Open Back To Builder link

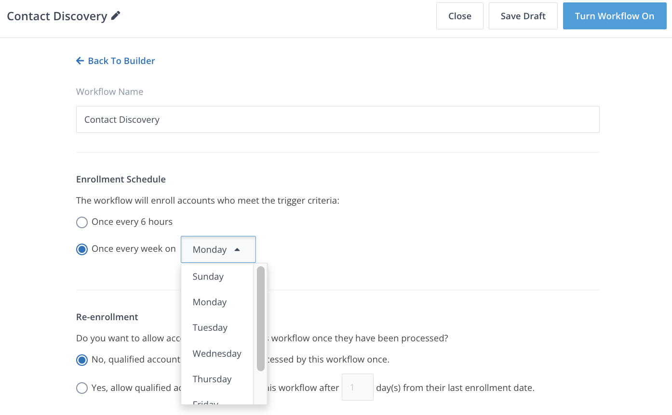pos(121,60)
